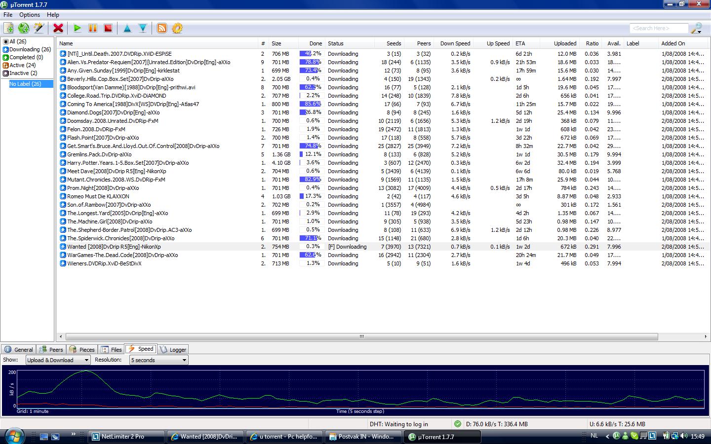Open the Help menu
This screenshot has width=711, height=444.
[x=53, y=15]
